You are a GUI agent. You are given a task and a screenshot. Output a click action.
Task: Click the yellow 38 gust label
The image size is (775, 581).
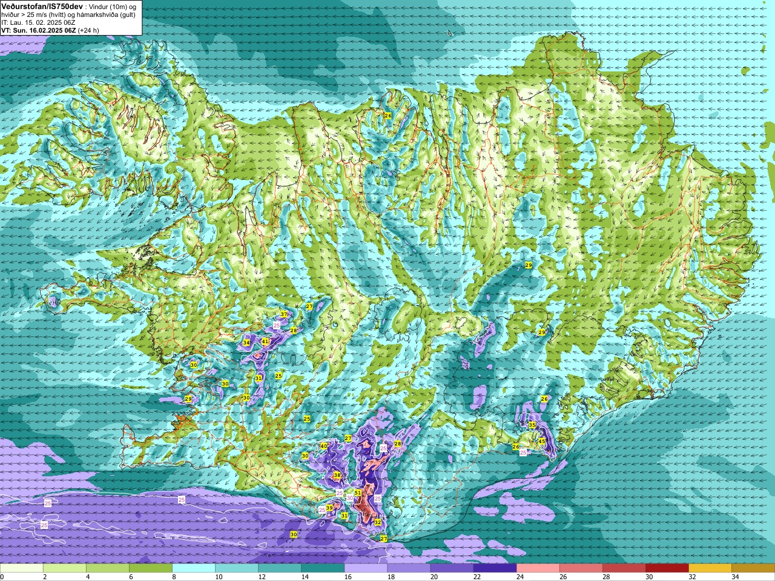(337, 476)
